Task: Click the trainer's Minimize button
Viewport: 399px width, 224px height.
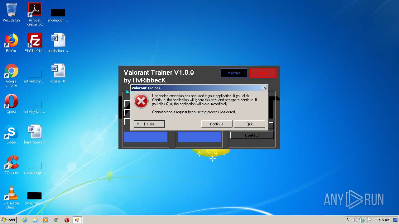Action: pyautogui.click(x=234, y=73)
